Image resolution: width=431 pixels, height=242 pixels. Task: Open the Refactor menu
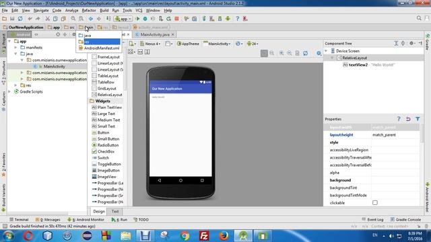tap(89, 11)
